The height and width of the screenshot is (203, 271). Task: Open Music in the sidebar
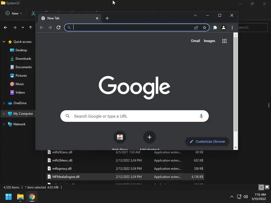click(x=17, y=84)
